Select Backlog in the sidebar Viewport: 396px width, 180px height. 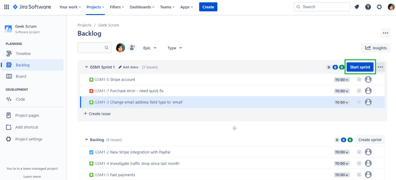coord(32,65)
